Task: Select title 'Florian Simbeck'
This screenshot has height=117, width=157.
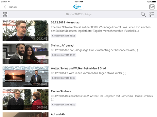Action: 61,91
